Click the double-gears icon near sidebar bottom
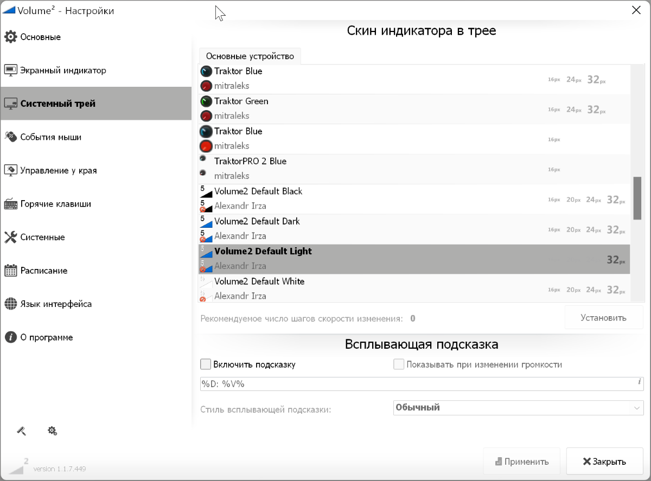651x481 pixels. [x=52, y=431]
